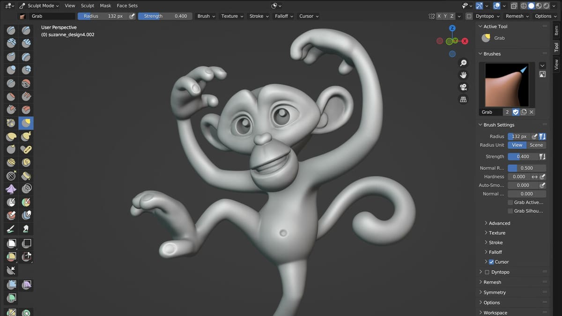Select the highlighted Grab brush tool in toolbar
The image size is (562, 316).
27,124
